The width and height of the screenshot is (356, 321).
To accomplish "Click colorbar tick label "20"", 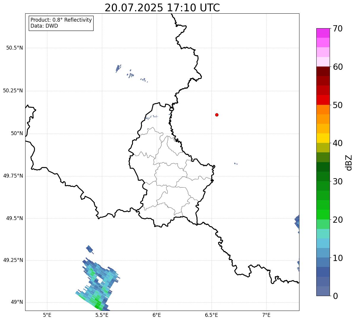I will pyautogui.click(x=338, y=220).
